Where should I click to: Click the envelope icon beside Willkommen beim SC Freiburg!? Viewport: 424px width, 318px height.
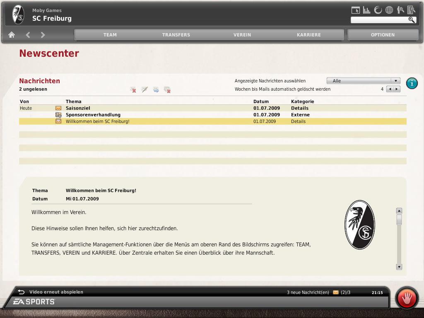click(x=58, y=121)
